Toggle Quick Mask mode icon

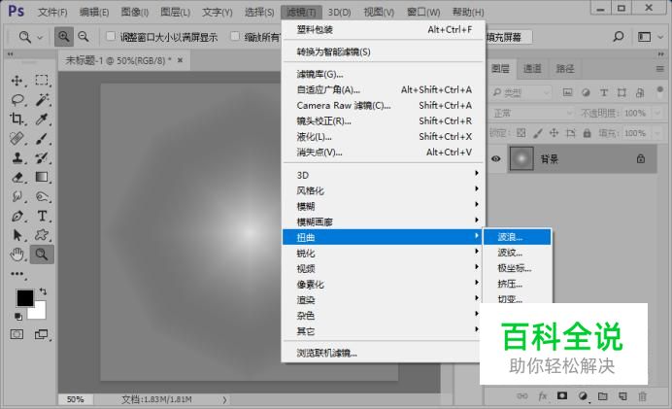tap(17, 334)
